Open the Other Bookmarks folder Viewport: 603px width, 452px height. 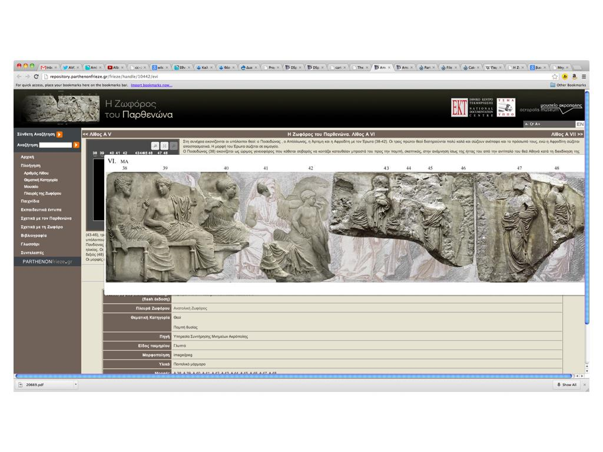click(x=568, y=85)
